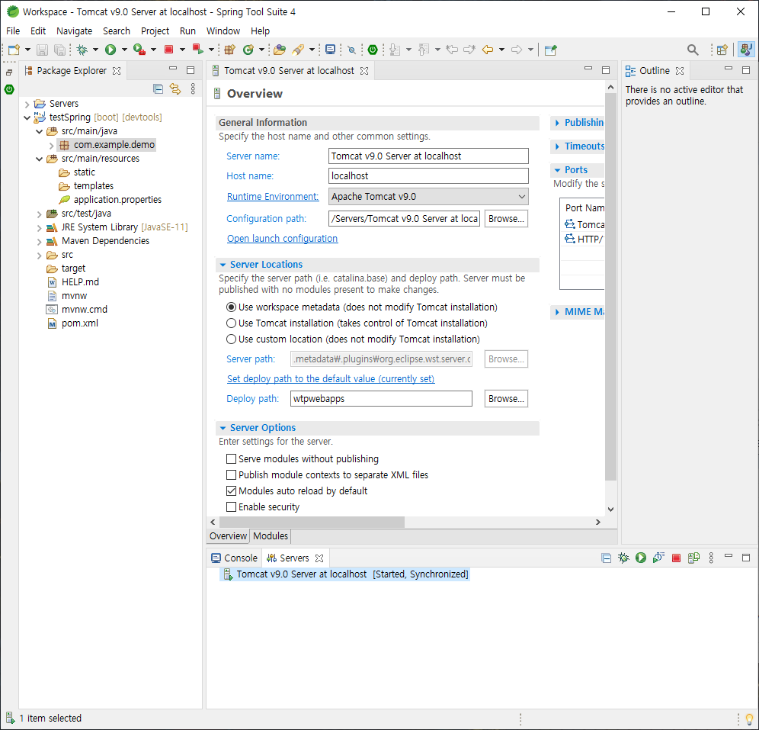Click the editor vertical scrollbar thumb
The width and height of the screenshot is (759, 730).
click(x=610, y=286)
